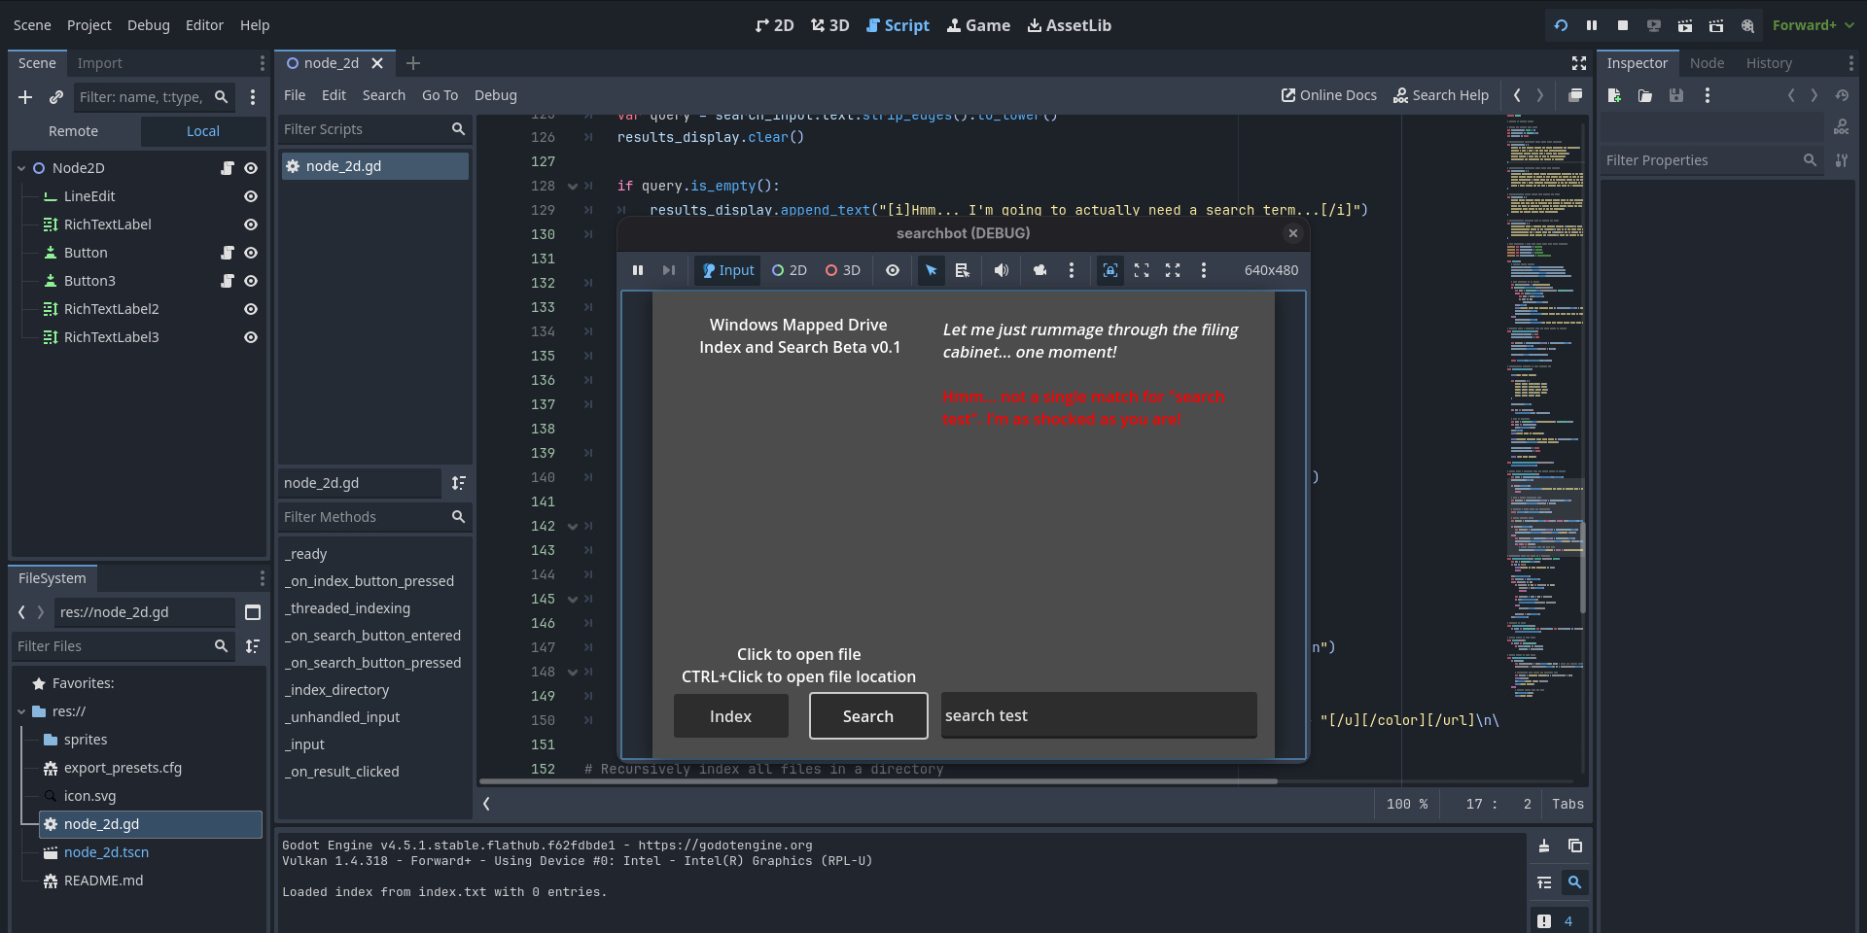Add a new child node in Scene dock
This screenshot has width=1867, height=933.
(25, 97)
